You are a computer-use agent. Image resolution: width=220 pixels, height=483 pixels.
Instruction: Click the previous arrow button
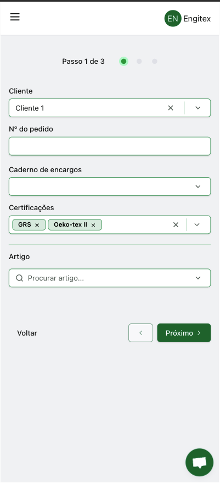pyautogui.click(x=141, y=333)
